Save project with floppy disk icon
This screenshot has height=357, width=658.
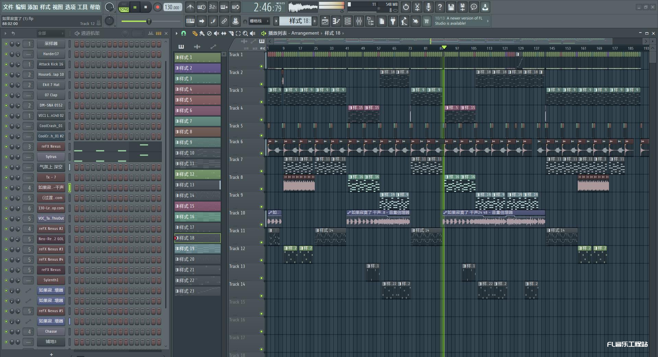tap(451, 7)
